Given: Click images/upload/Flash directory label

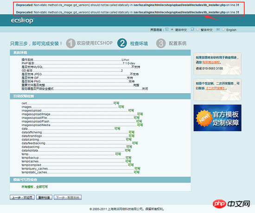Looking at the screenshot, I should [x=35, y=122].
